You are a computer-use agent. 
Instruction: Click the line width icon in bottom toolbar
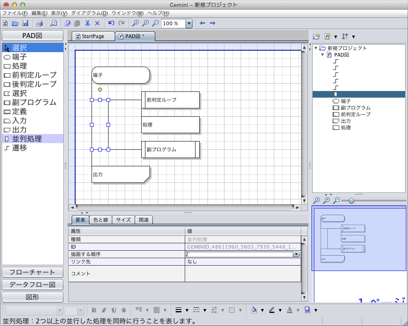pyautogui.click(x=179, y=310)
